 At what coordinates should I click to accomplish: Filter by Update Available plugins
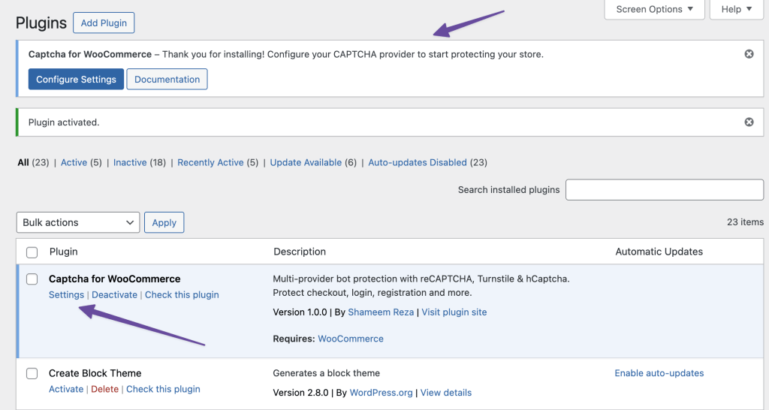tap(306, 162)
